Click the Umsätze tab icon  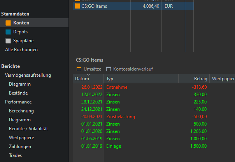(x=79, y=69)
